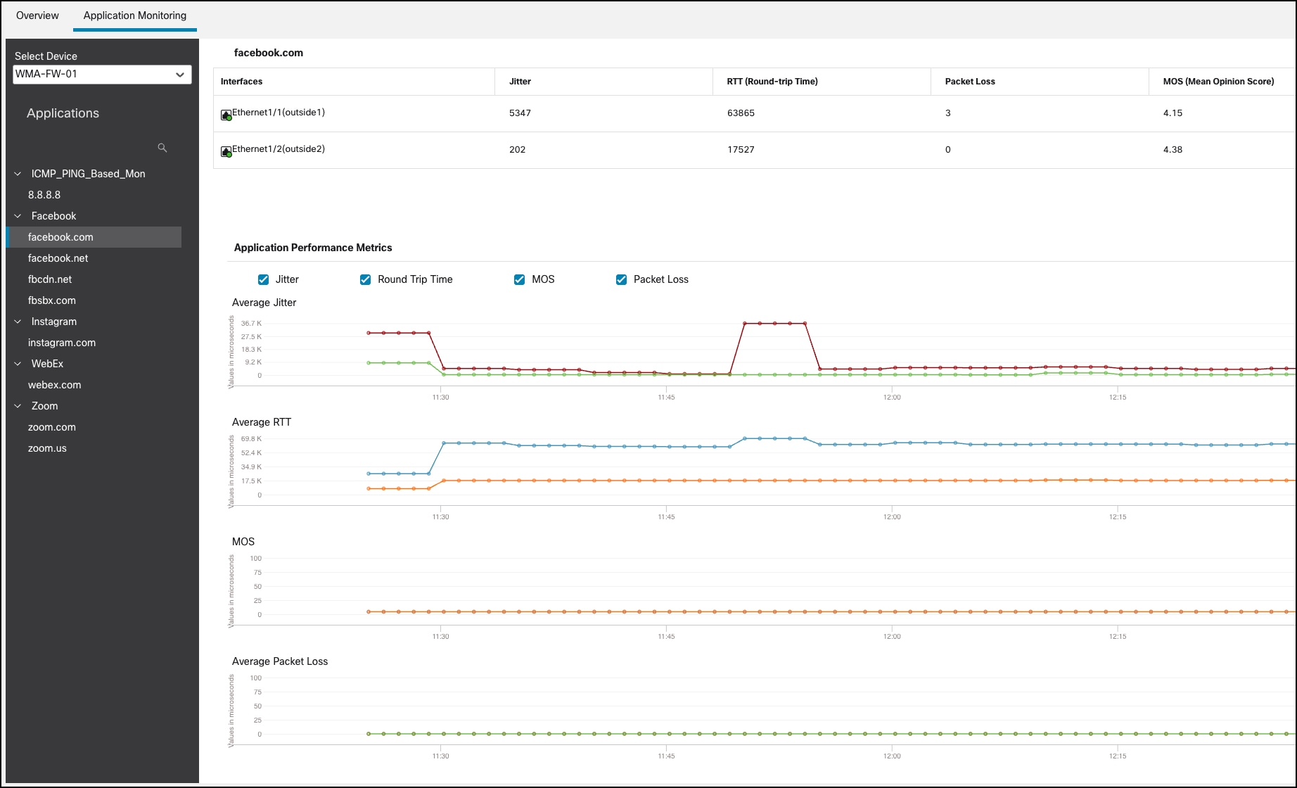This screenshot has height=788, width=1297.
Task: Disable the MOS chart checkbox
Action: pyautogui.click(x=520, y=280)
